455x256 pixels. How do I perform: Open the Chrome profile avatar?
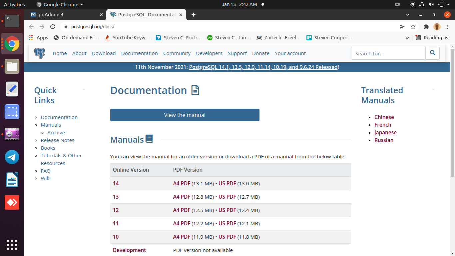[x=437, y=27]
